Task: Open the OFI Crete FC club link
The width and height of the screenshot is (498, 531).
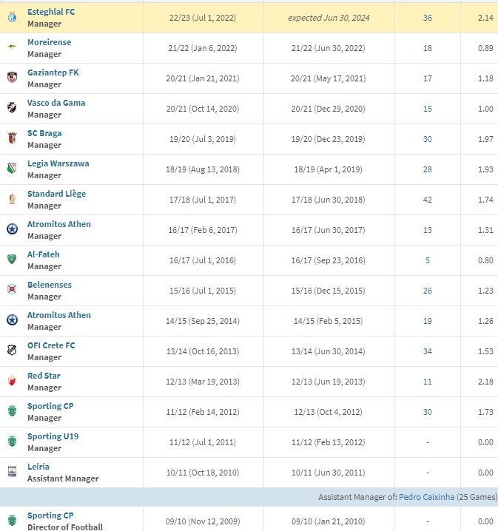Action: click(x=51, y=345)
